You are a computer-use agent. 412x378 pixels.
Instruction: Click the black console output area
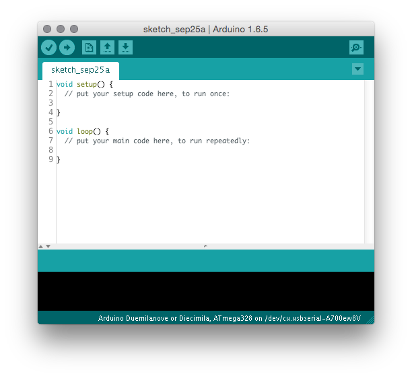coord(206,291)
